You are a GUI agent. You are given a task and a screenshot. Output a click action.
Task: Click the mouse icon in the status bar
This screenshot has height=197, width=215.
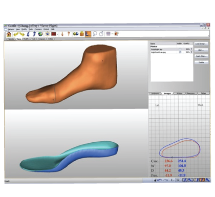point(155,180)
